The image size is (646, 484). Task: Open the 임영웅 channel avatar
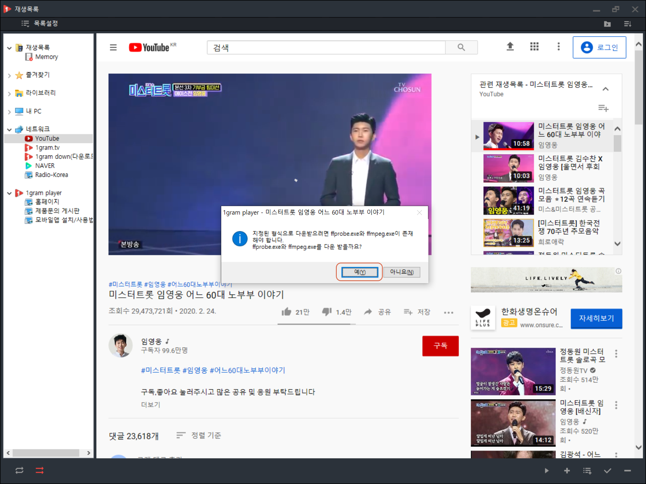120,346
